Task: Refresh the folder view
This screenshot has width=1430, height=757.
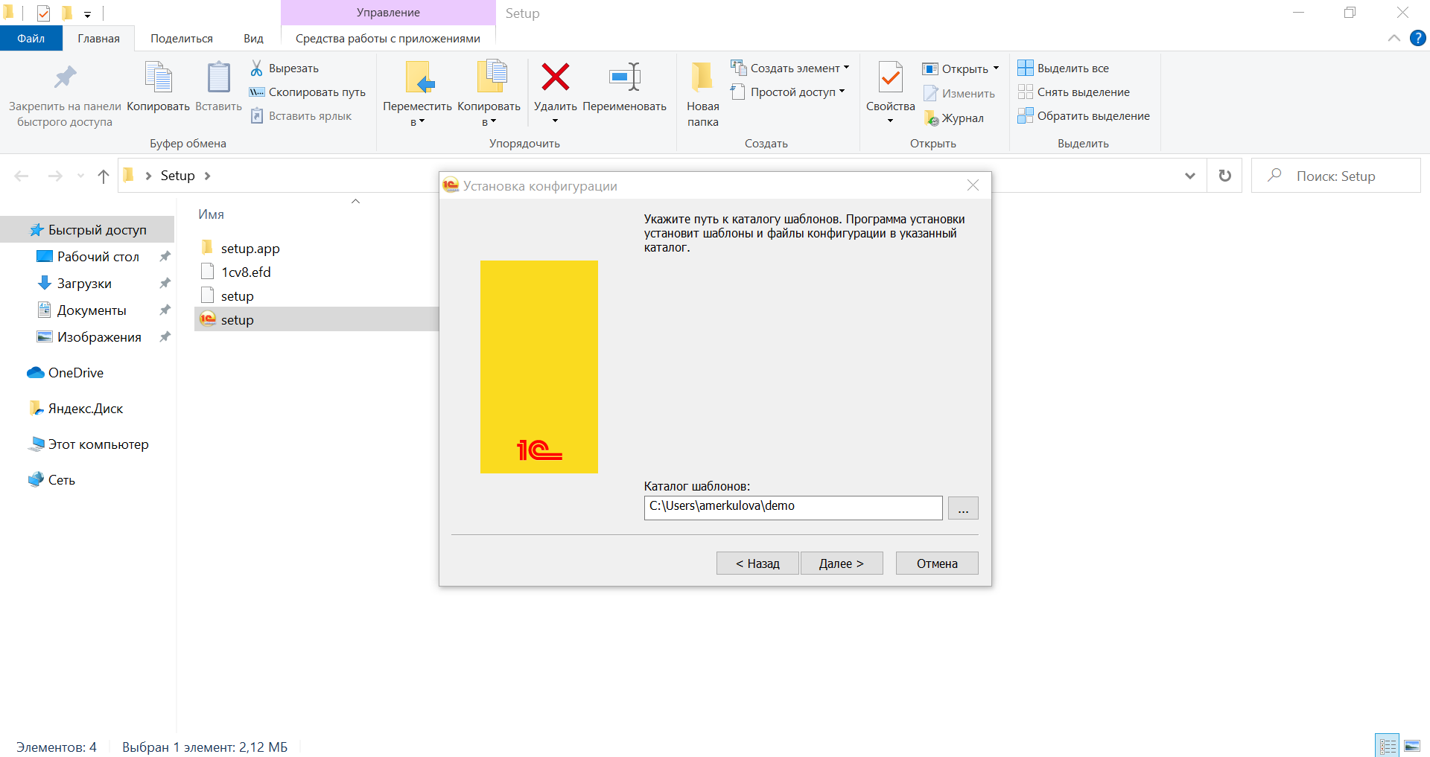Action: pyautogui.click(x=1224, y=176)
